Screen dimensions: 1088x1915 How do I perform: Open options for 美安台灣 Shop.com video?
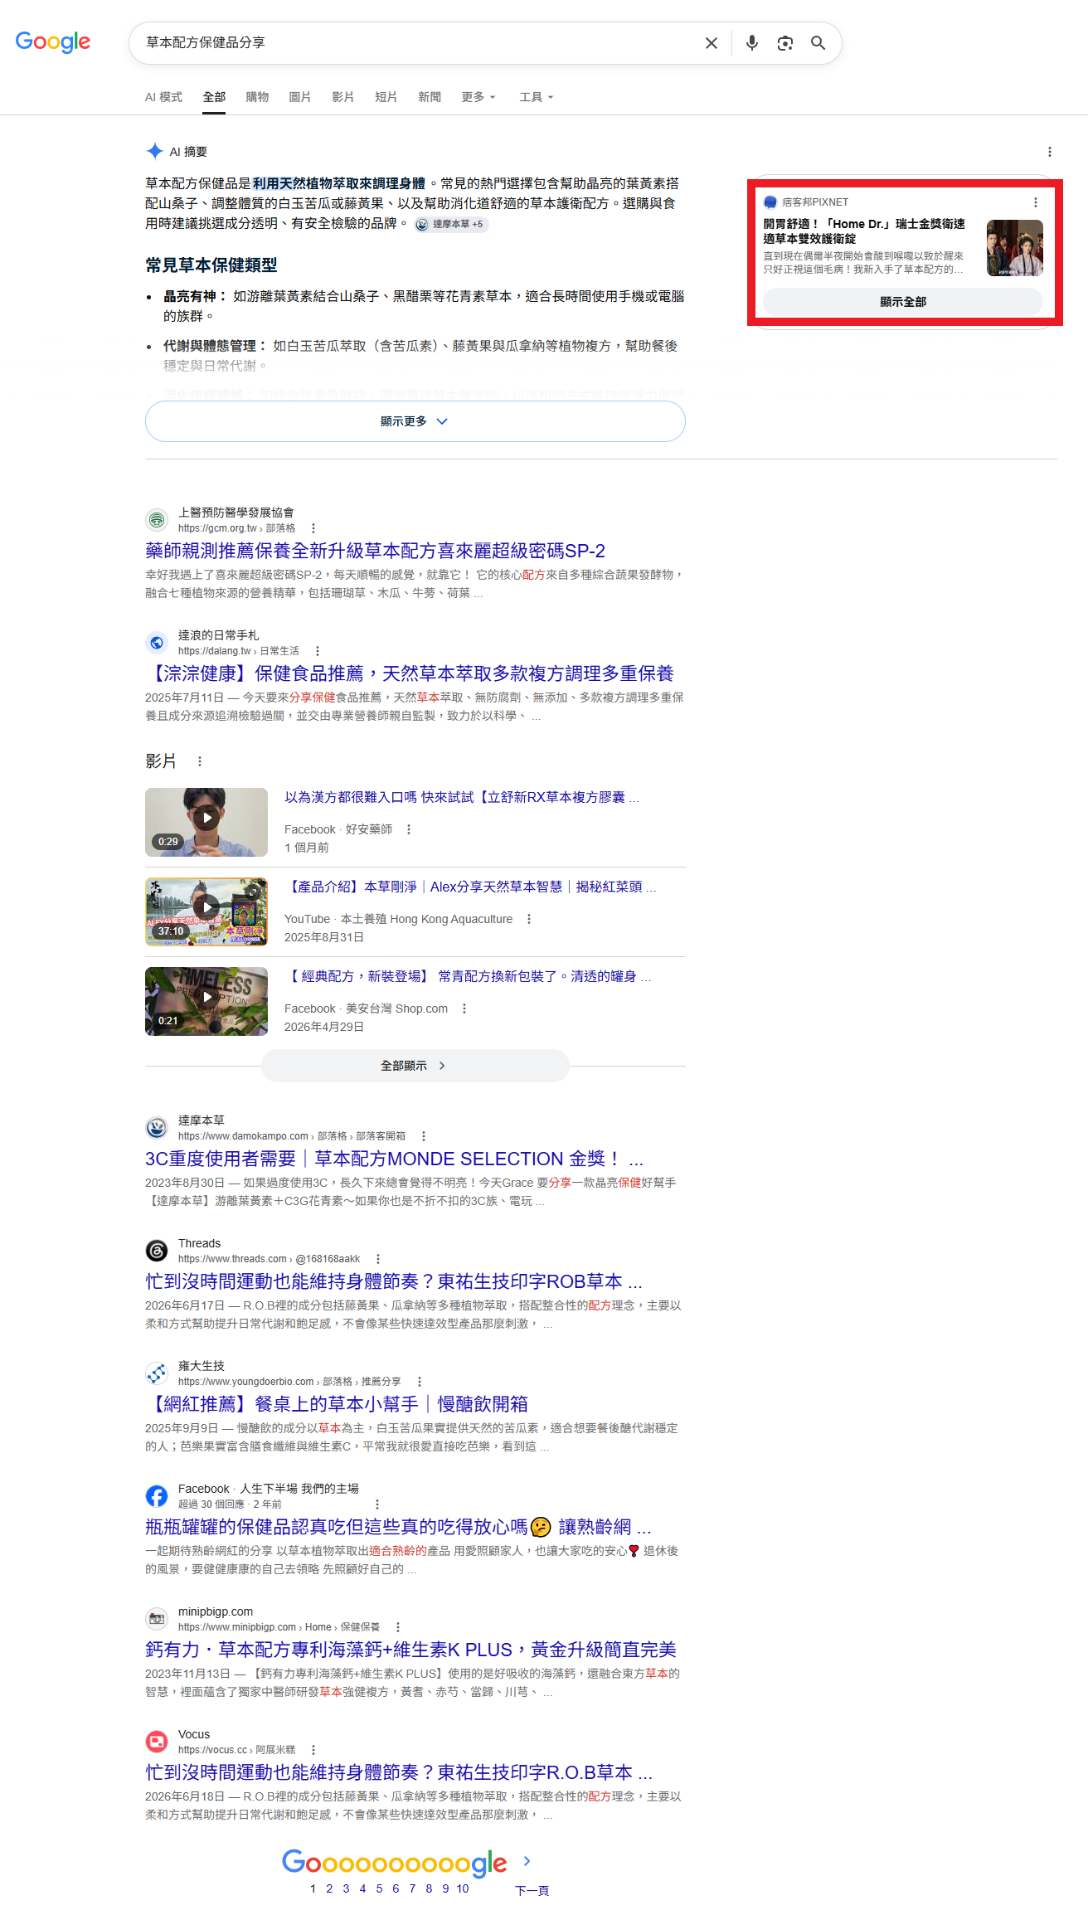[464, 1009]
